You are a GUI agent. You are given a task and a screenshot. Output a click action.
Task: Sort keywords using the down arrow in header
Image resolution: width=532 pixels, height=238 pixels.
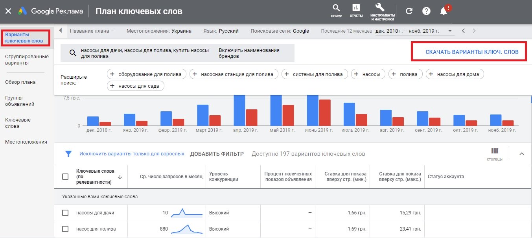point(120,177)
